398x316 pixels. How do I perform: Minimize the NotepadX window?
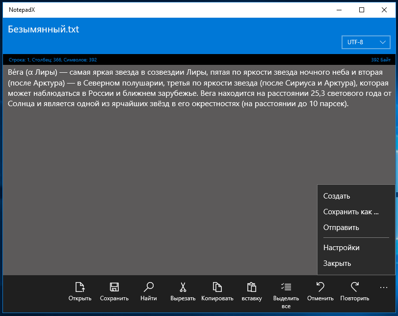339,10
